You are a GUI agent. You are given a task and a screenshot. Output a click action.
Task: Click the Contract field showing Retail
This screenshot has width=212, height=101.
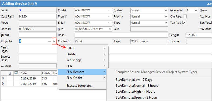click(x=93, y=41)
